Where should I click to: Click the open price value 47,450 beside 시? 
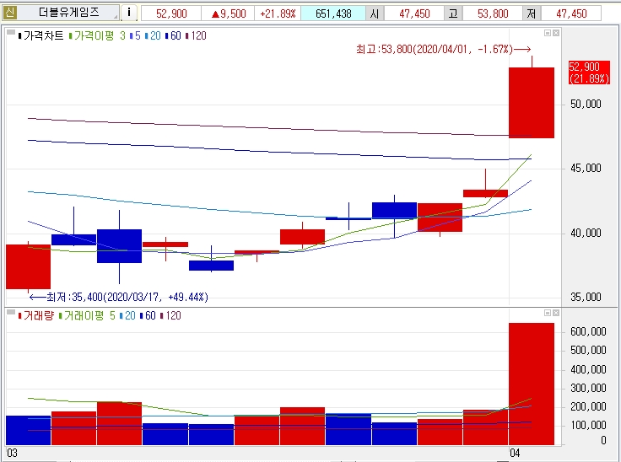tap(414, 13)
